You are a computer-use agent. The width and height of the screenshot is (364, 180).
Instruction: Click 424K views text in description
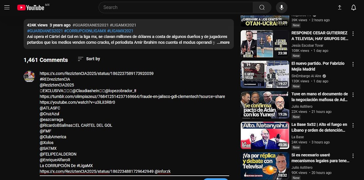click(x=37, y=25)
